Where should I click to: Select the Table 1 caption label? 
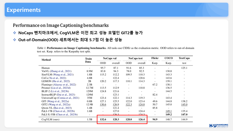click(41, 48)
